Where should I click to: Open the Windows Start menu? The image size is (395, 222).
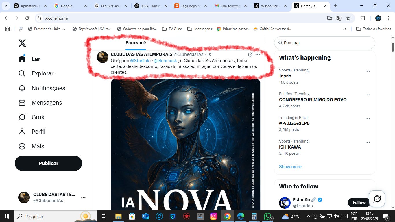tap(7, 216)
